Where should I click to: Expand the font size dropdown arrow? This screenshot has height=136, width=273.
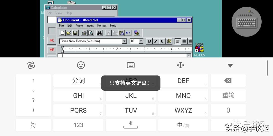(x=141, y=41)
